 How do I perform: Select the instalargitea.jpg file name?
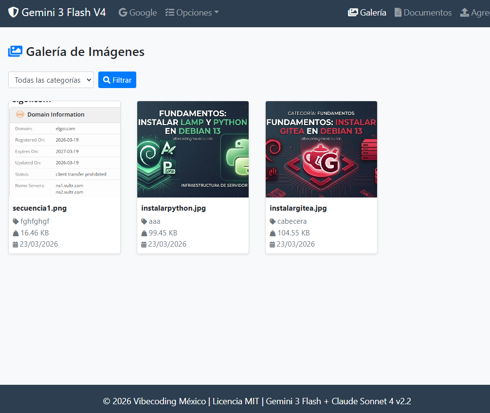(x=298, y=208)
